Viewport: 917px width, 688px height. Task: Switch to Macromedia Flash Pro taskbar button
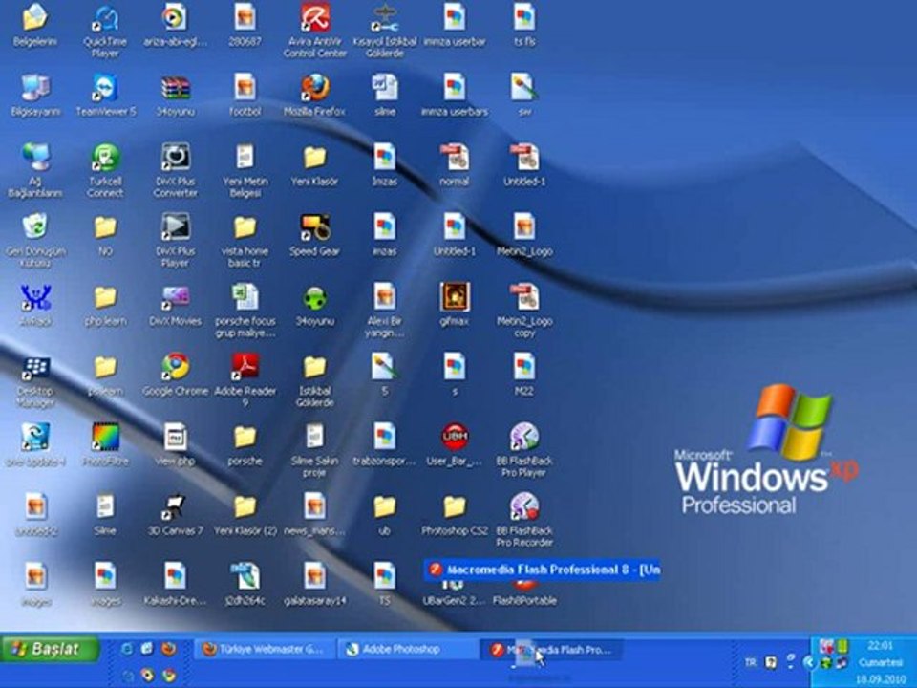550,649
